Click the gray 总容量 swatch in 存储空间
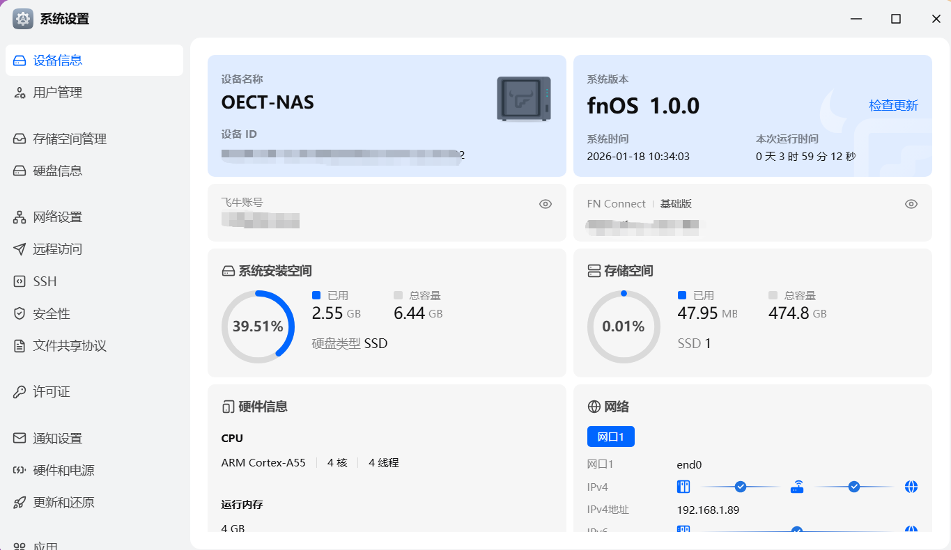 pyautogui.click(x=773, y=295)
